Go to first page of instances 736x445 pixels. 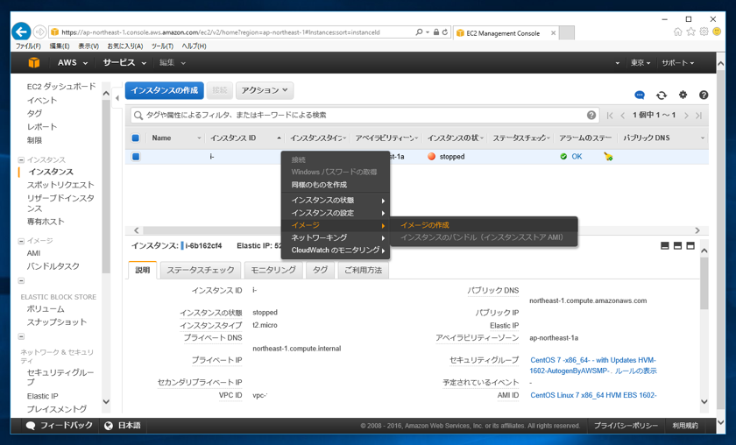pyautogui.click(x=610, y=116)
